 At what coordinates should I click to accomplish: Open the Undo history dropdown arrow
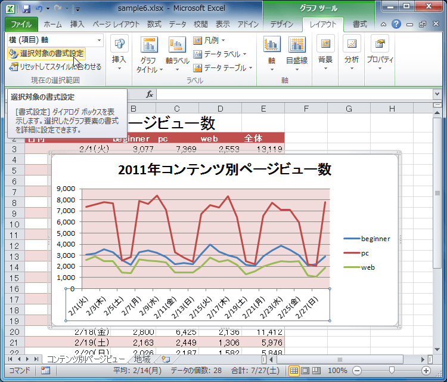(x=48, y=9)
